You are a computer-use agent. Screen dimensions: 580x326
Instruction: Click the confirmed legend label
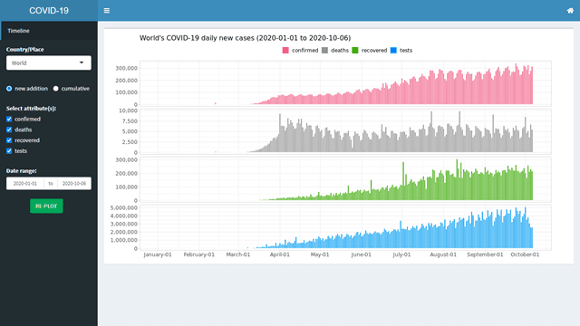pos(304,51)
